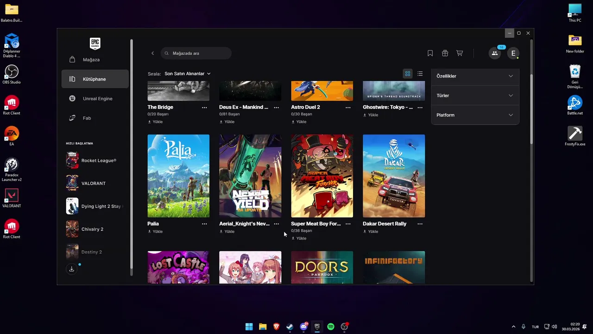
Task: Click the "Deus Ex - Mankind" title
Action: 244,107
